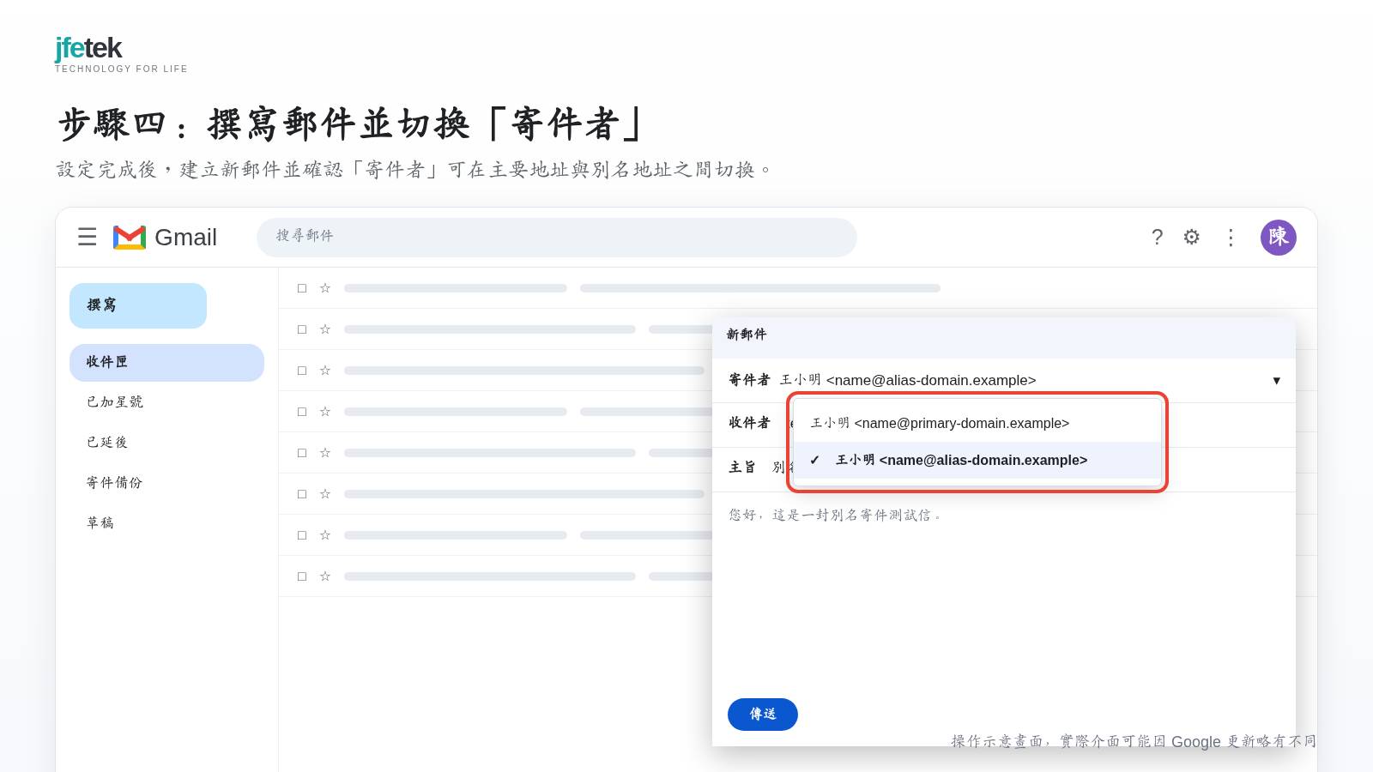This screenshot has height=772, width=1373.
Task: Click the 傳送 send button
Action: click(x=763, y=715)
